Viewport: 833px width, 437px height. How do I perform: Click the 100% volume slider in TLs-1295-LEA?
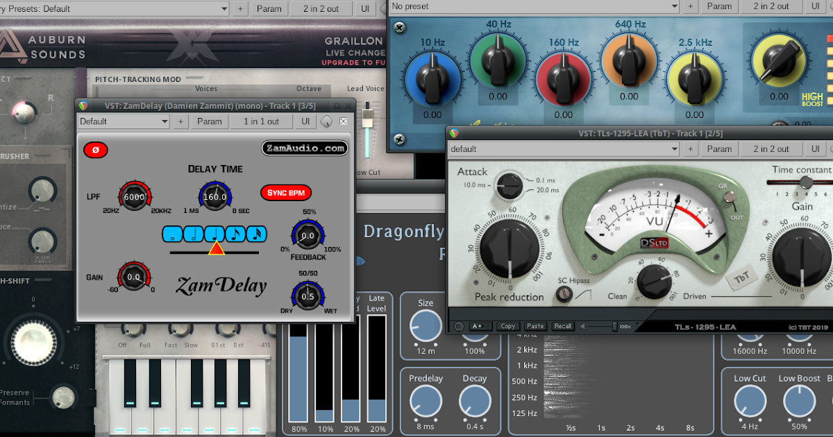pyautogui.click(x=614, y=326)
